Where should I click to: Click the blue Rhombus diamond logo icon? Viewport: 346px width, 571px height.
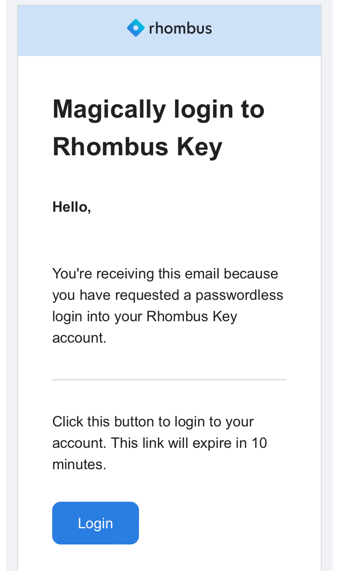click(x=136, y=28)
